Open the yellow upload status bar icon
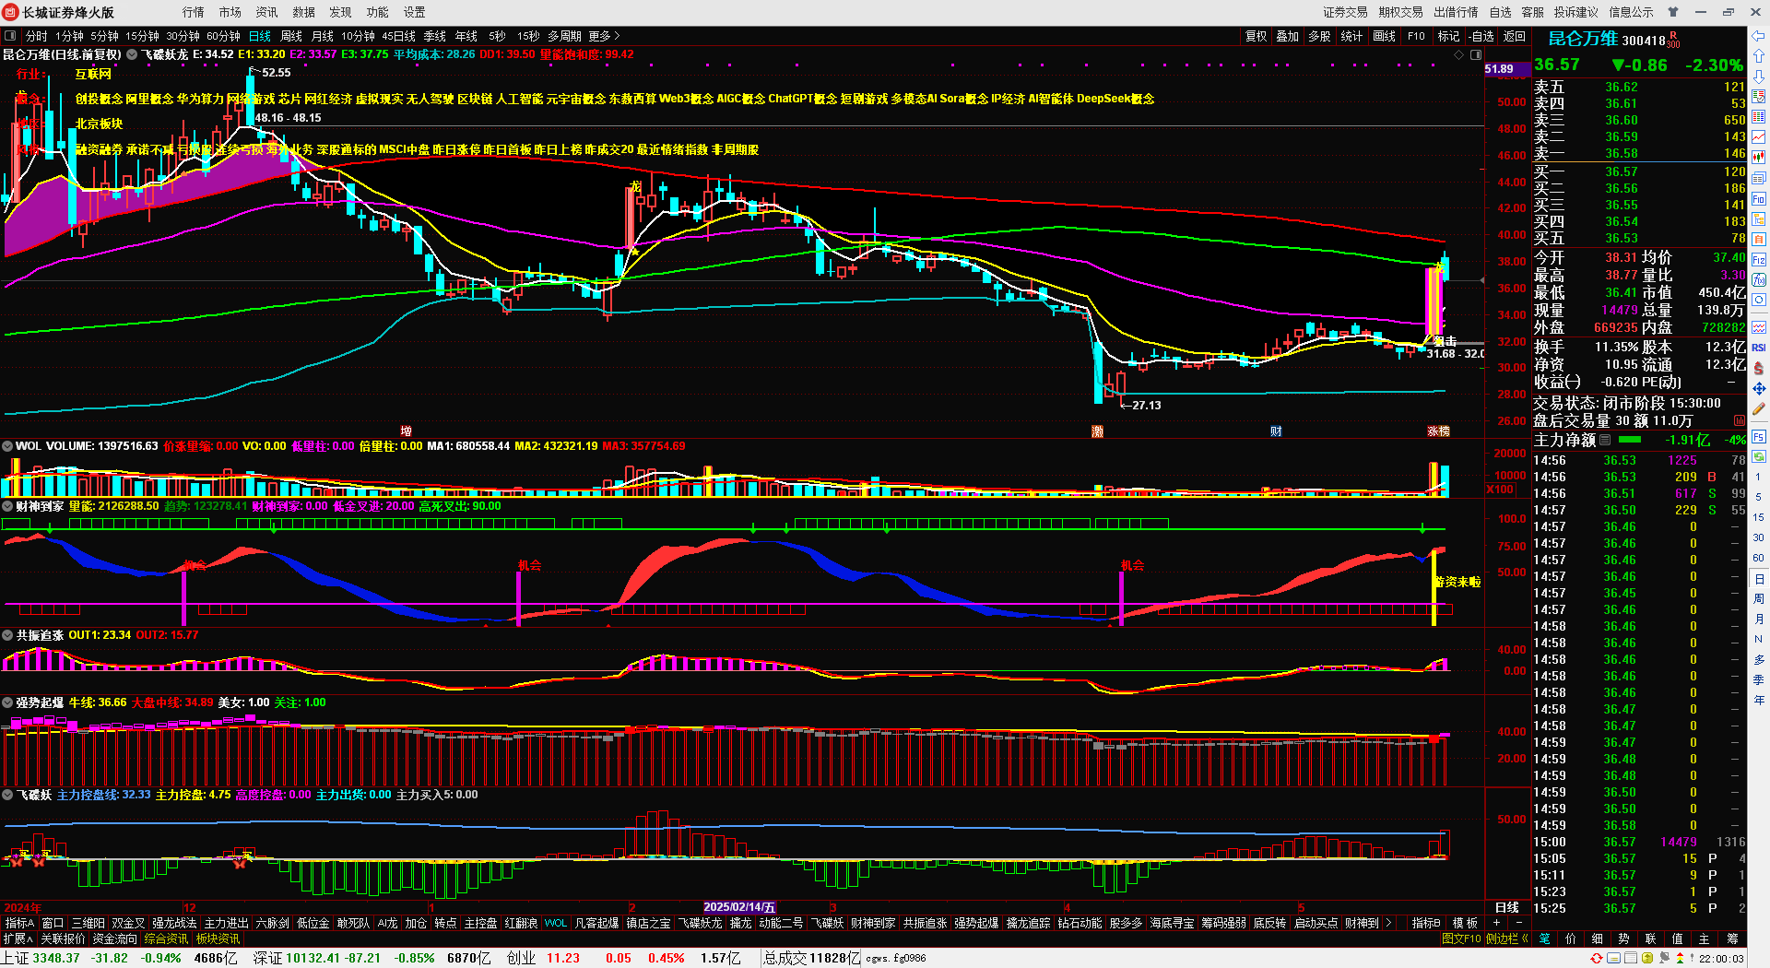 (x=1646, y=959)
